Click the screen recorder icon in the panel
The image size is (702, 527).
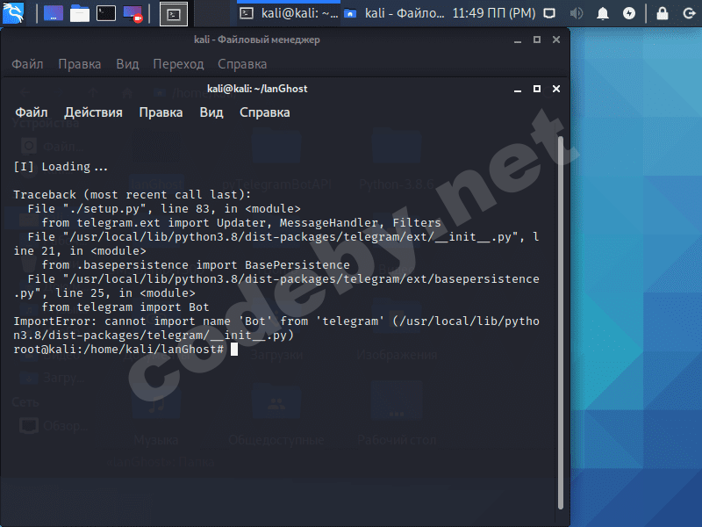pos(132,12)
